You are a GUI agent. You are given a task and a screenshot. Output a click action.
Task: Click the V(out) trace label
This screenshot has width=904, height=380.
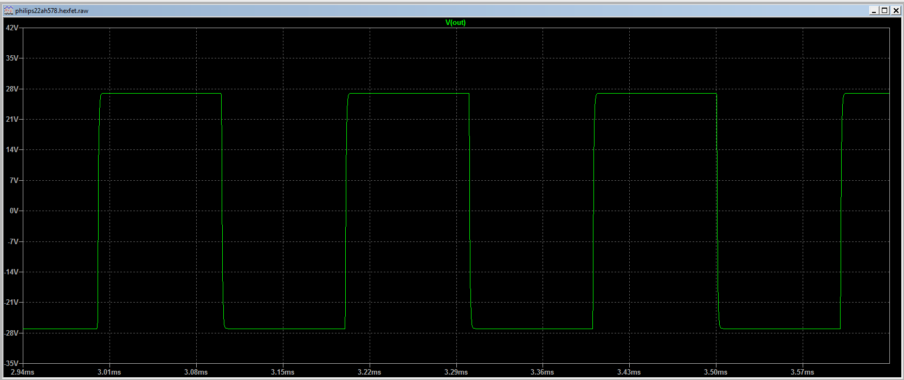coord(455,22)
